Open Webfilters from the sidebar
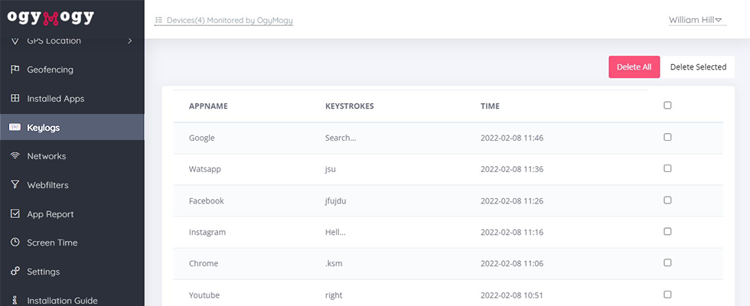This screenshot has height=306, width=750. (72, 184)
